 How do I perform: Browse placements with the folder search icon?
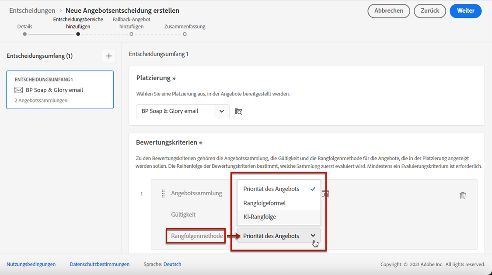pos(238,111)
